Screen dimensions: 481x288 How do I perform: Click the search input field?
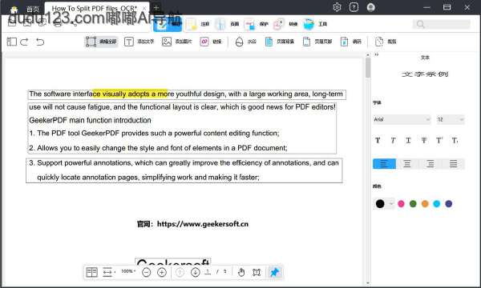coord(442,24)
